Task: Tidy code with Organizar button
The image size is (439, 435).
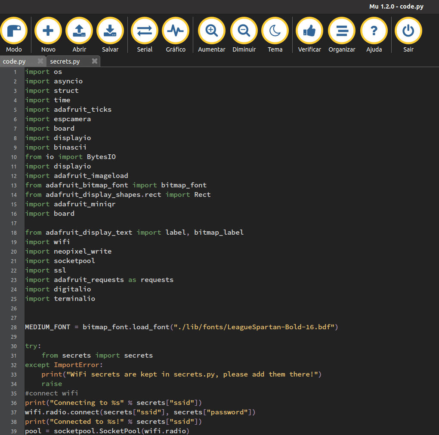Action: tap(342, 31)
